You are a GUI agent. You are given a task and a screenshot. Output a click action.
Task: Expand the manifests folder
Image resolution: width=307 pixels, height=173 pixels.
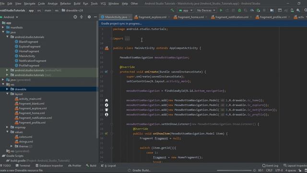(x=3, y=27)
